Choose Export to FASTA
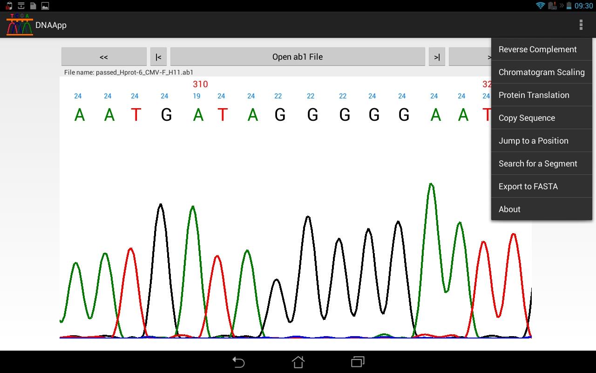Viewport: 596px width, 373px height. [x=528, y=186]
